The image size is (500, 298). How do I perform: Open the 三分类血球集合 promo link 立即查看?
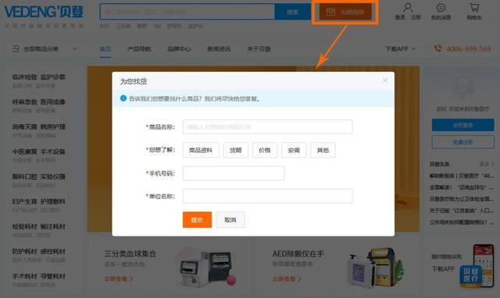click(118, 279)
